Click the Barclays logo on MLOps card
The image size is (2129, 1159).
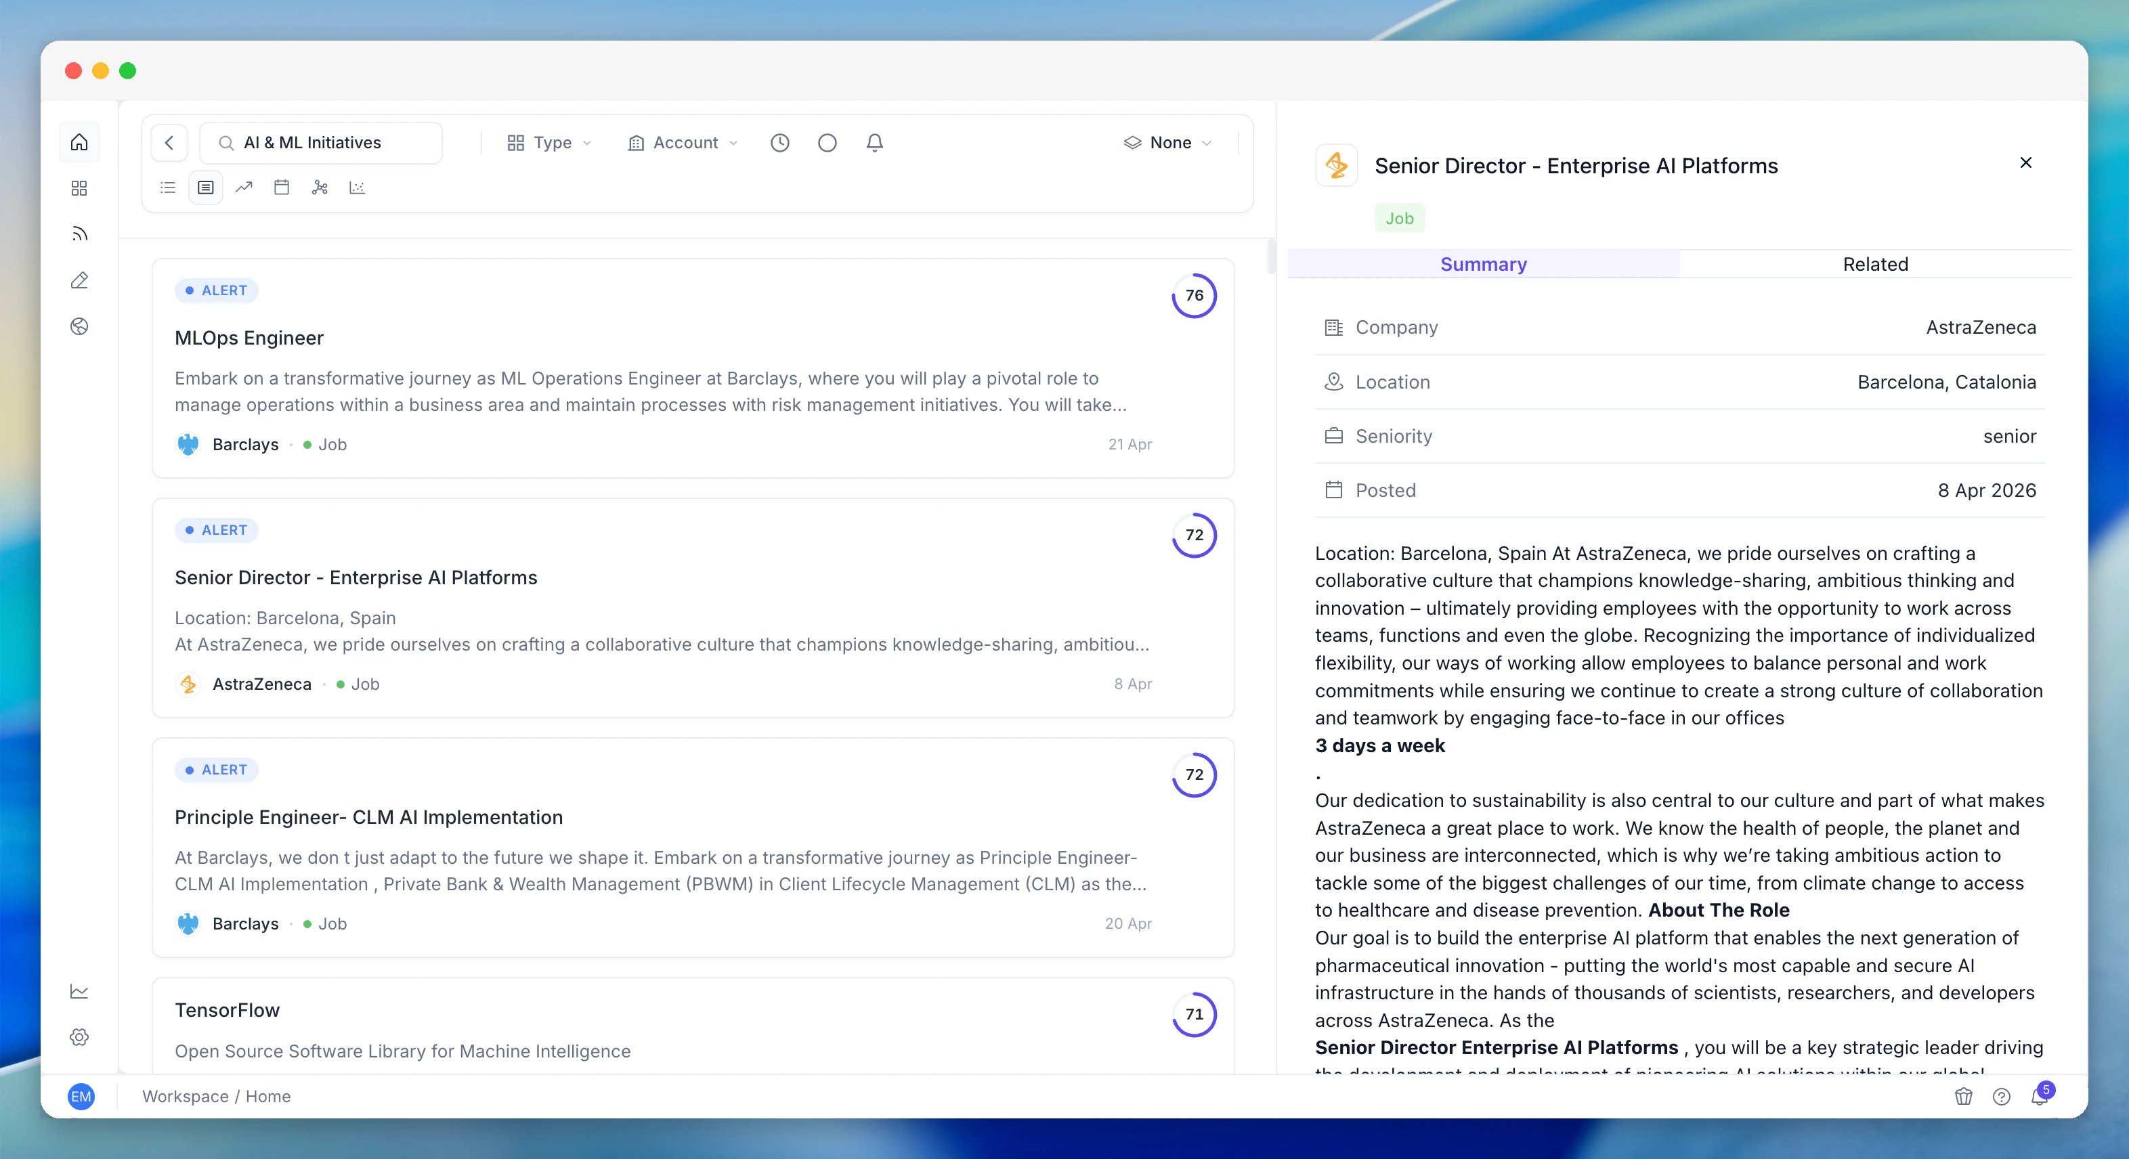(x=188, y=444)
